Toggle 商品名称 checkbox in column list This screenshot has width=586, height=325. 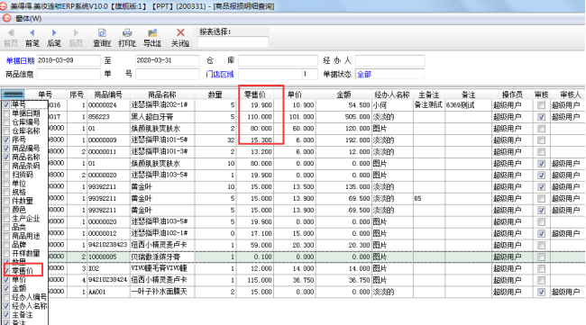click(6, 157)
